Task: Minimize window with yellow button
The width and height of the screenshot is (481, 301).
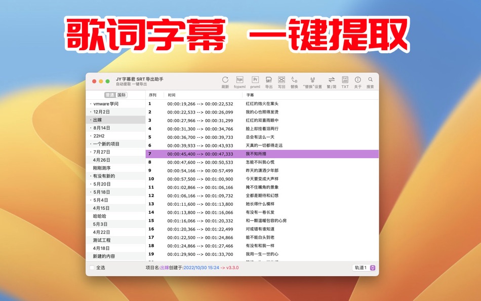Action: (101, 81)
